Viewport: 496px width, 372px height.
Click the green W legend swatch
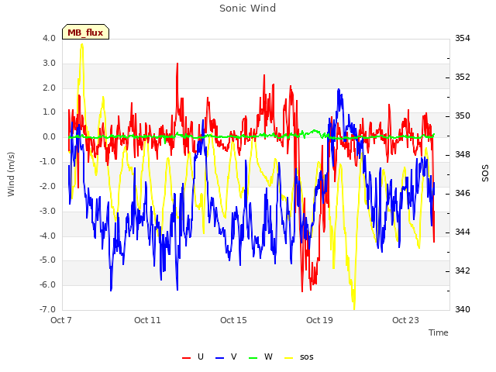point(253,358)
